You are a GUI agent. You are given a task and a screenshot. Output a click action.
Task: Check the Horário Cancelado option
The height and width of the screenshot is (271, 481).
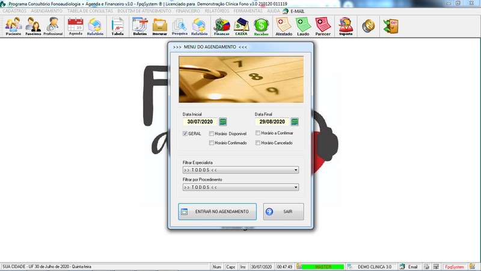point(257,143)
